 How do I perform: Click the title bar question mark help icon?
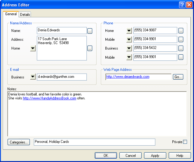(182, 5)
